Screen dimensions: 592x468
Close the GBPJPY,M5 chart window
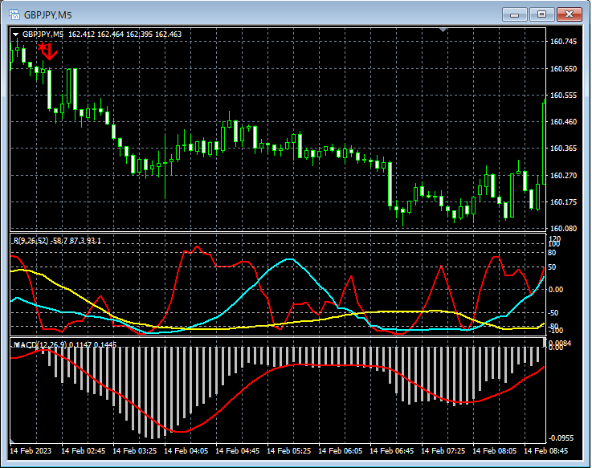tap(570, 14)
